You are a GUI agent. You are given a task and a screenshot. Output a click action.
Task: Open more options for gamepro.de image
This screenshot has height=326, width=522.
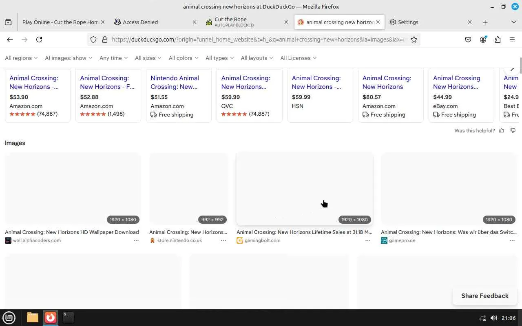(x=512, y=240)
